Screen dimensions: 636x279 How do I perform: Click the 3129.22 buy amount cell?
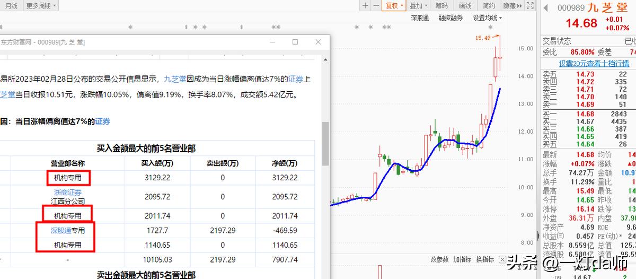pyautogui.click(x=157, y=178)
